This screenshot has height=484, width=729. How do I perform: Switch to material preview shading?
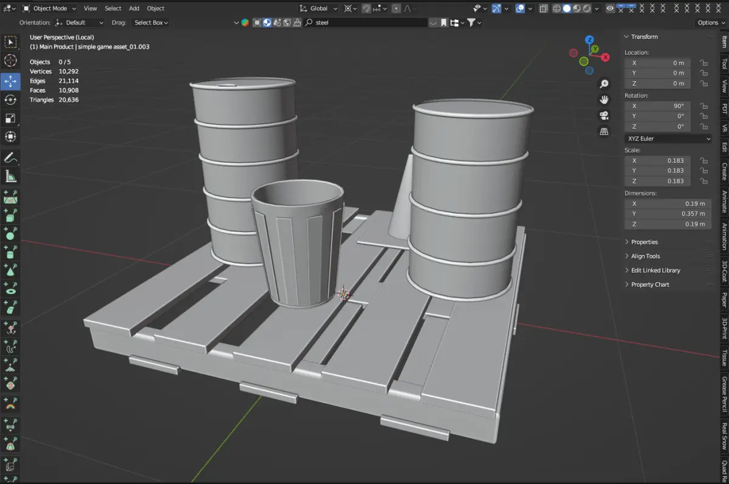click(x=577, y=9)
